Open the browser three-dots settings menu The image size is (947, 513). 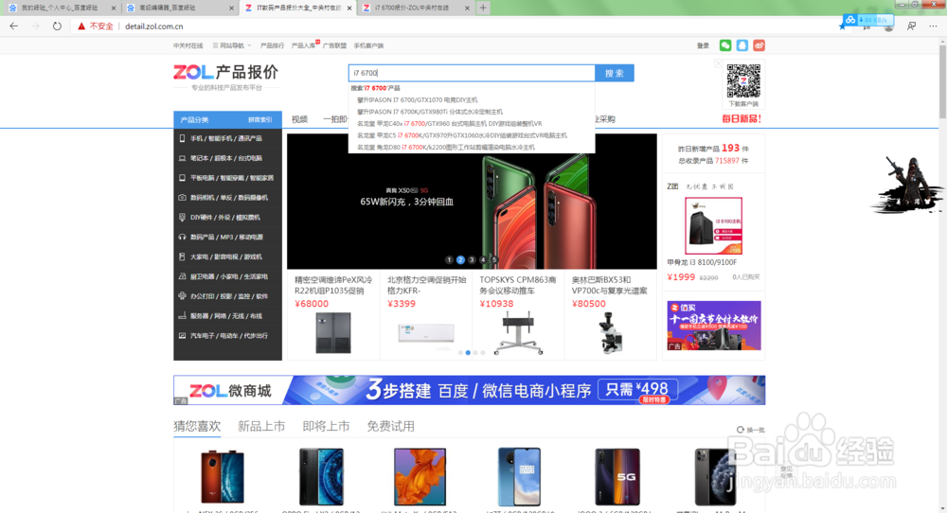coord(933,26)
